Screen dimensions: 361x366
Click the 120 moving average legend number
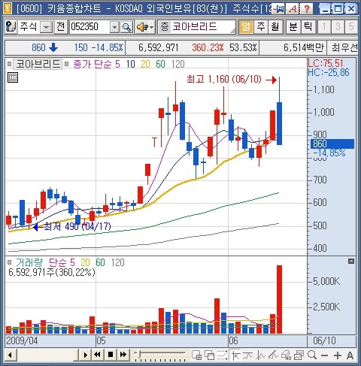(178, 64)
